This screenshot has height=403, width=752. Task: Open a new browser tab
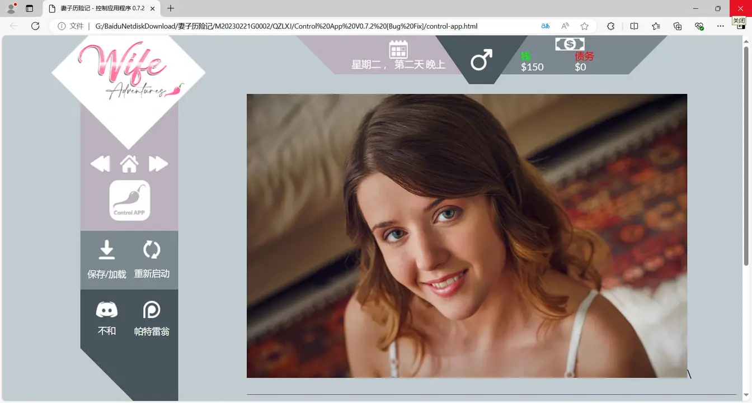(x=171, y=8)
